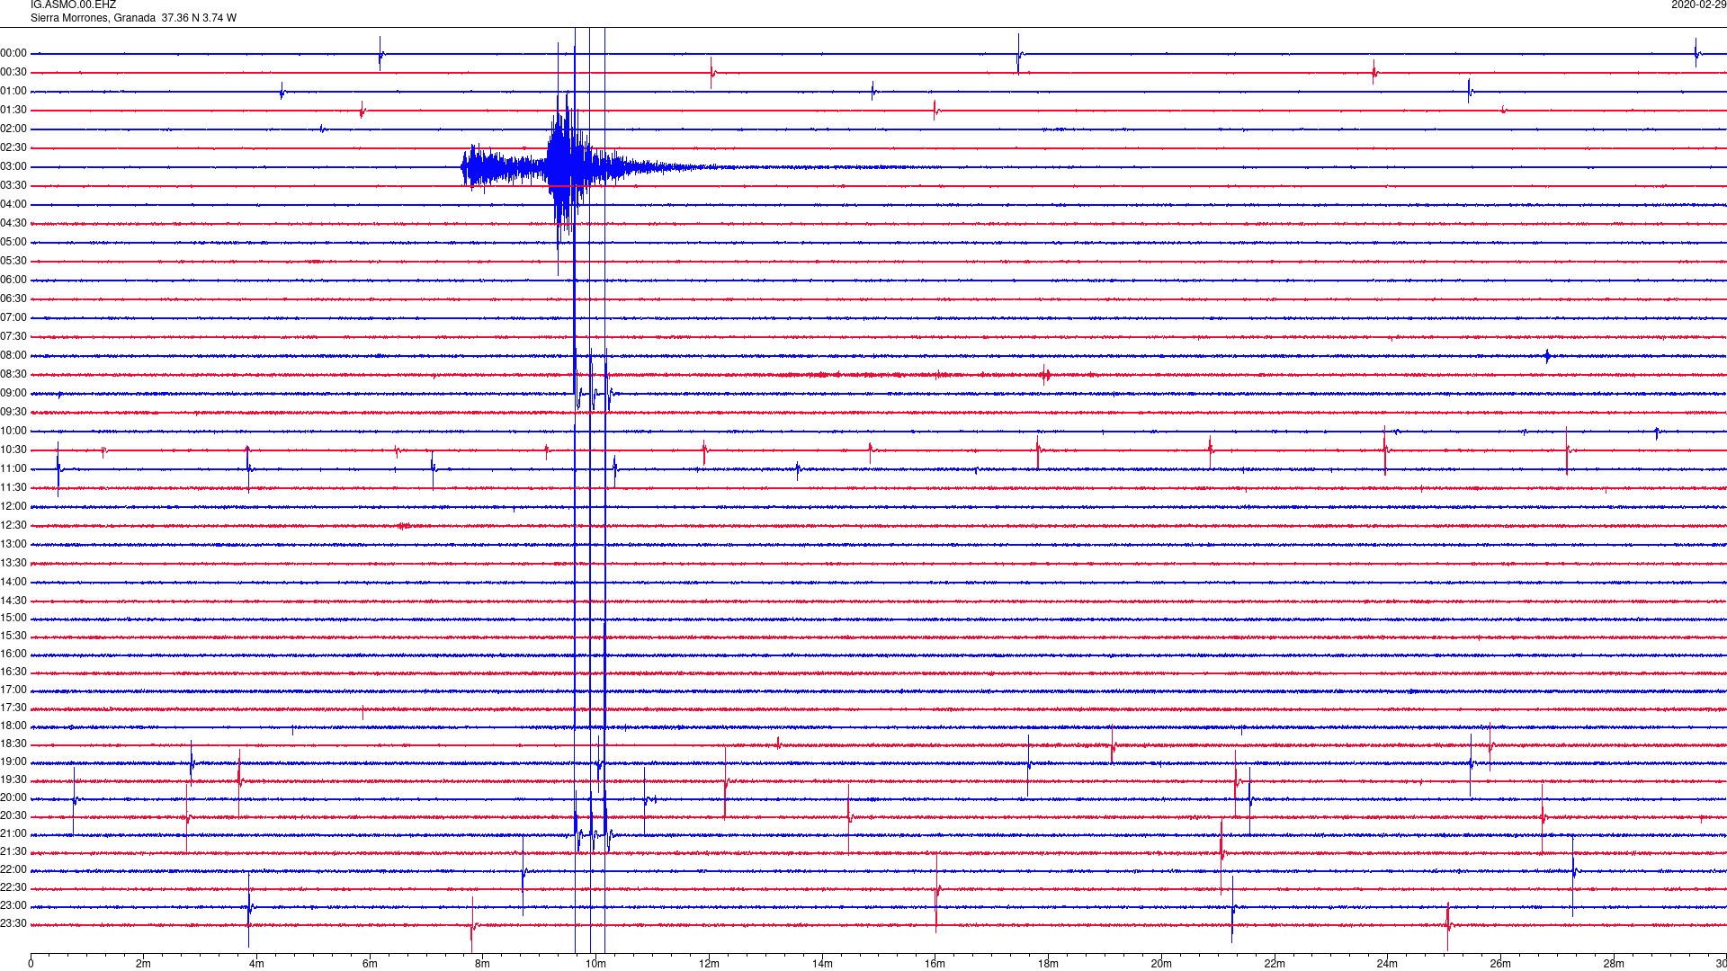Select the 14:00 trace time label
Screen dimensions: 1727x971
(13, 583)
